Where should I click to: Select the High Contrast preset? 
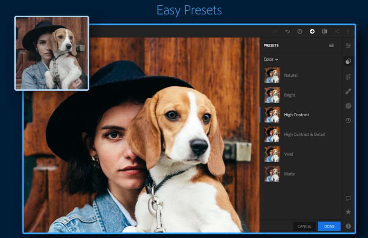click(x=301, y=115)
